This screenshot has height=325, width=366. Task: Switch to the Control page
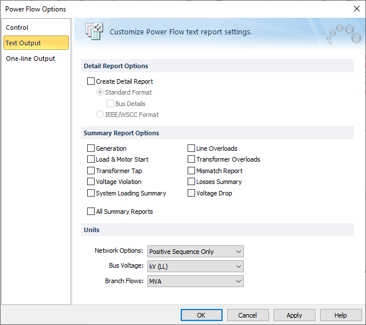tap(17, 28)
